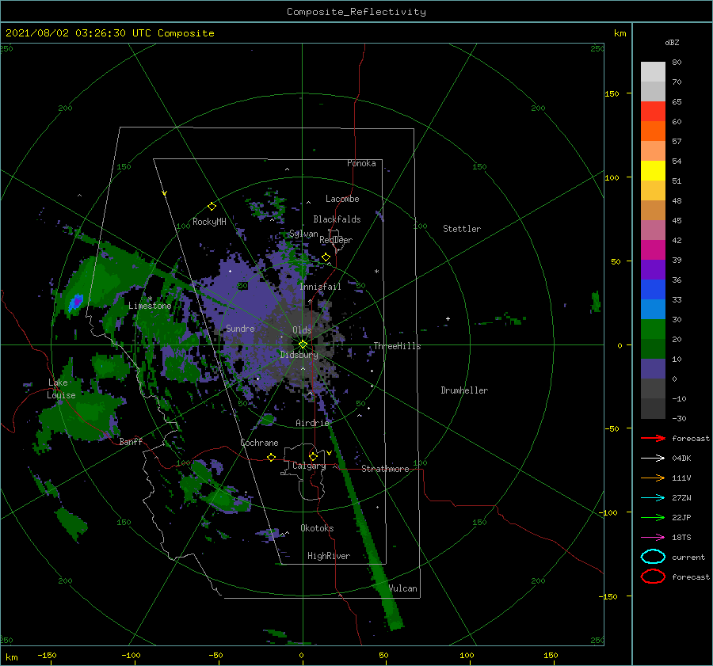Click white asterisk marker above Limestone
This screenshot has width=713, height=666.
(150, 299)
